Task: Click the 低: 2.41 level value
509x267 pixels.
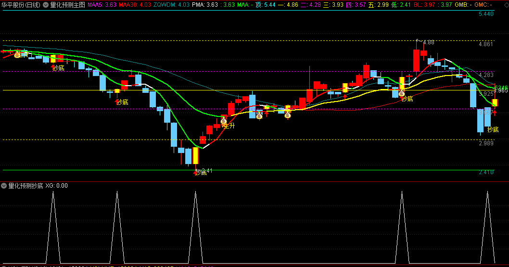Action: [x=401, y=5]
